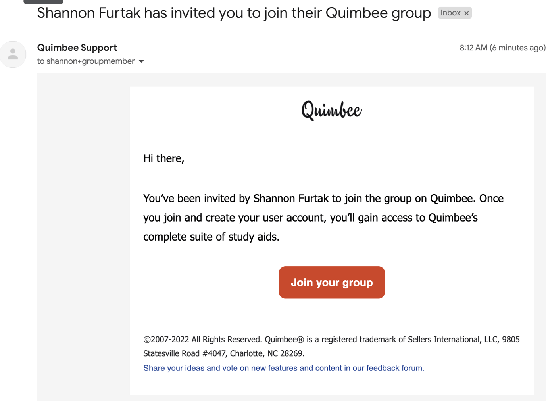Click the Quimbee Support sender name

click(77, 48)
